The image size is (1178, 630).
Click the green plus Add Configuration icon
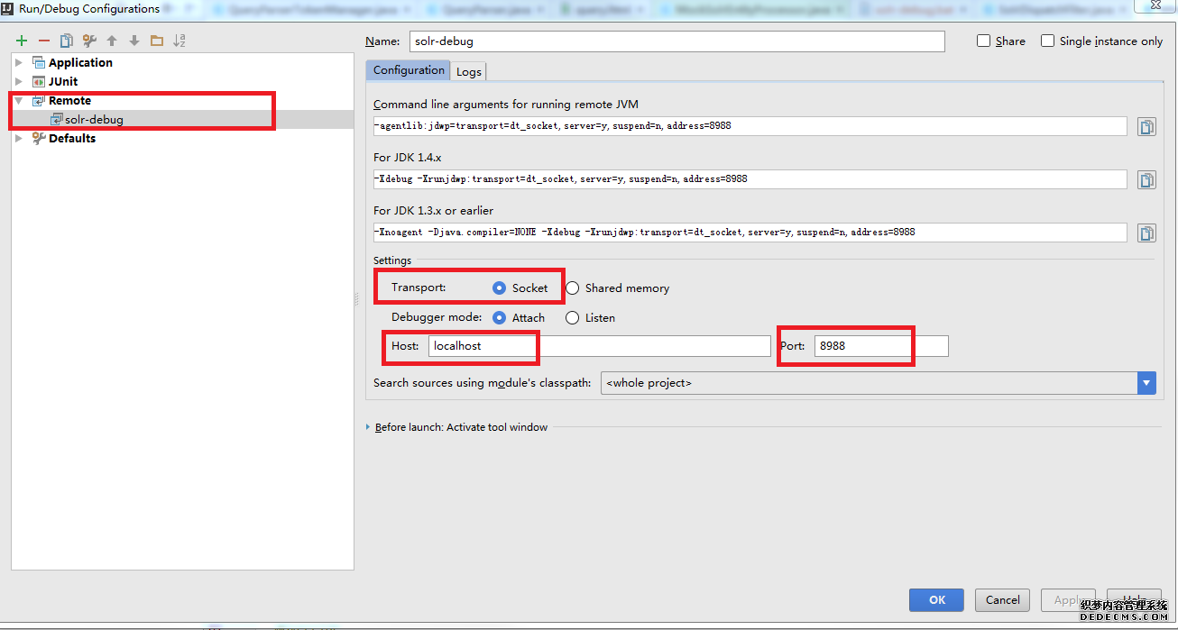22,41
